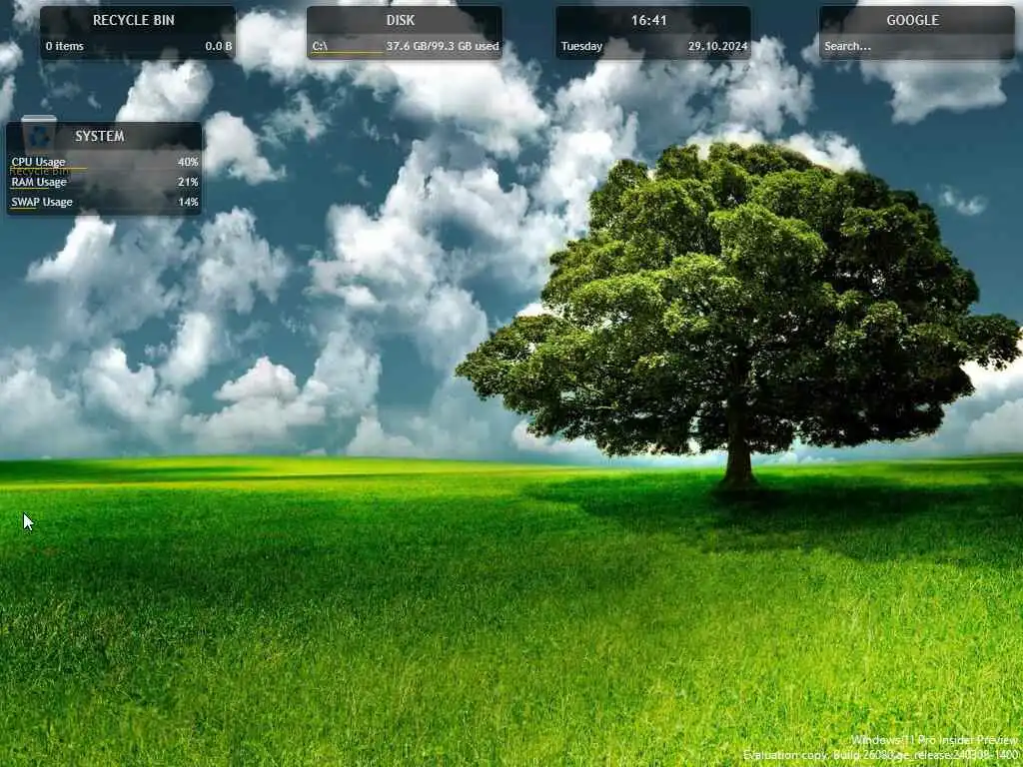Click the RAM 21% value

pyautogui.click(x=188, y=182)
